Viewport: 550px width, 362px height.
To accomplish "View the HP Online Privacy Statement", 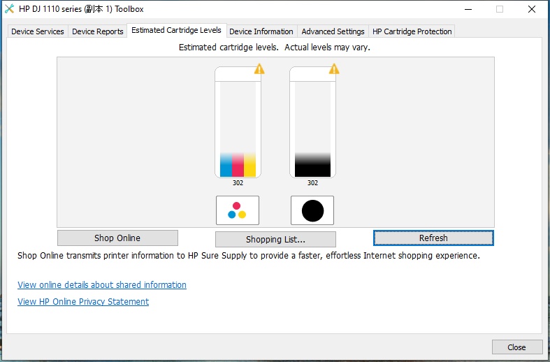I will 83,302.
